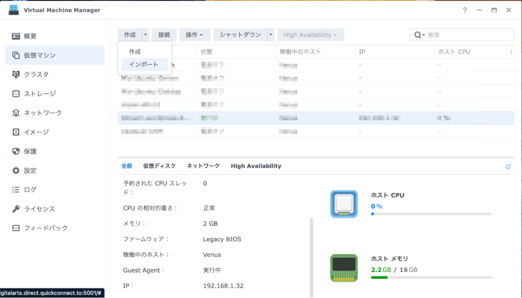Click the ホスト メモリ RAM icon
The image size is (522, 298).
coord(344,268)
